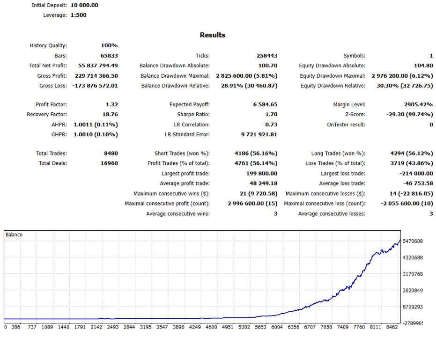
Task: Click the Margin Level percentage
Action: coord(419,104)
